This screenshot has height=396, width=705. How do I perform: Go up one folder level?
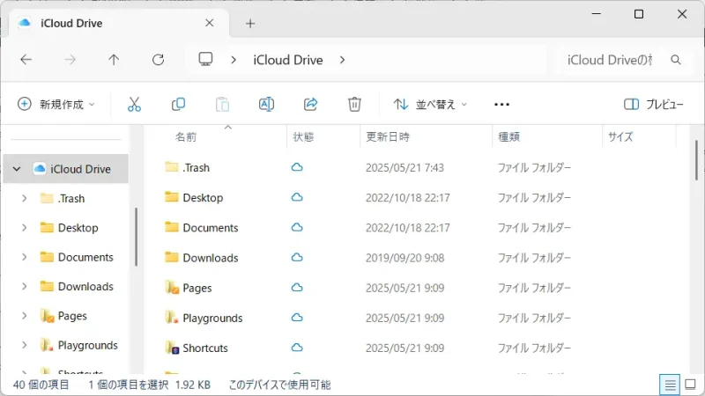click(114, 60)
